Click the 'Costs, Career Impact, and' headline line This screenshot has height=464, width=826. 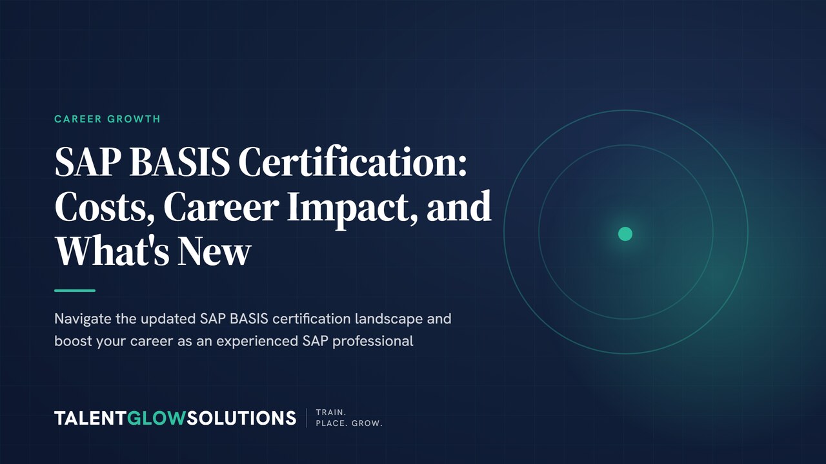(x=273, y=208)
